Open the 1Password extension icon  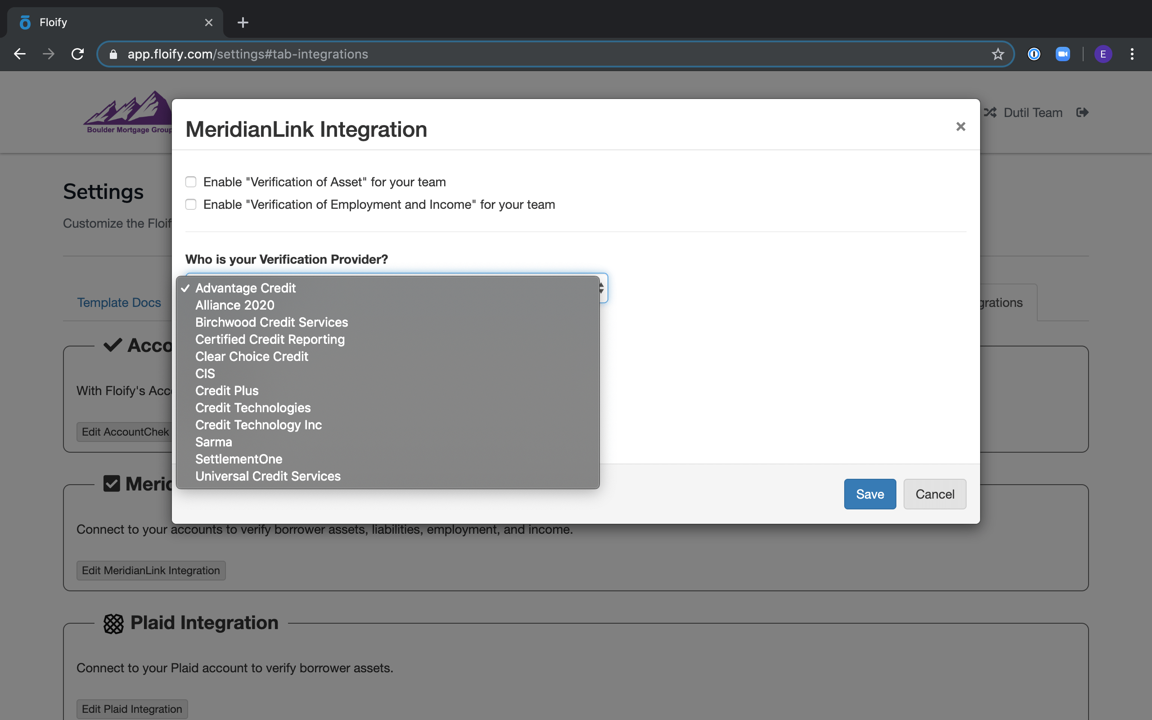[1034, 54]
